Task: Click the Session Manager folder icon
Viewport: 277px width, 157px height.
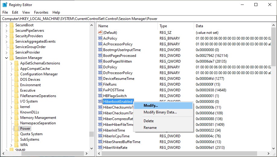Action: [11, 58]
